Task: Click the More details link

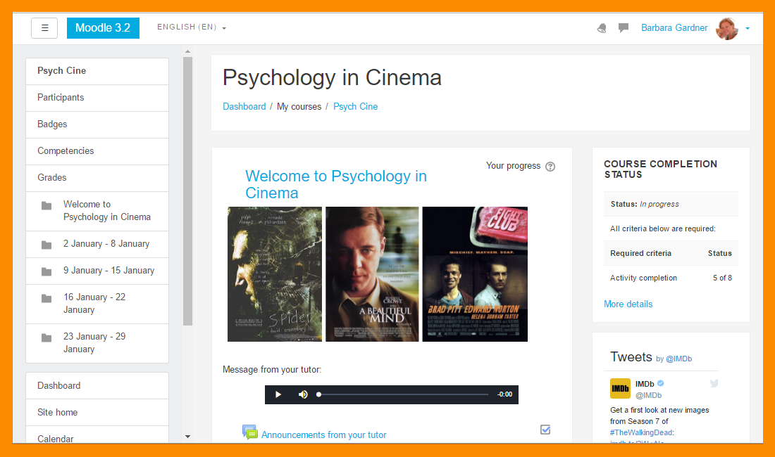Action: tap(628, 304)
